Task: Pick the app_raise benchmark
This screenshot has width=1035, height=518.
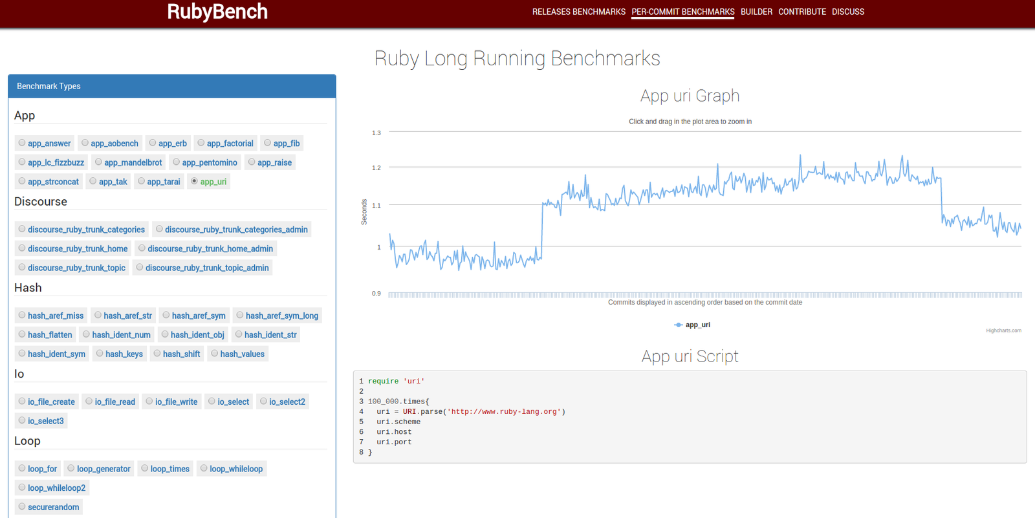Action: [x=270, y=162]
